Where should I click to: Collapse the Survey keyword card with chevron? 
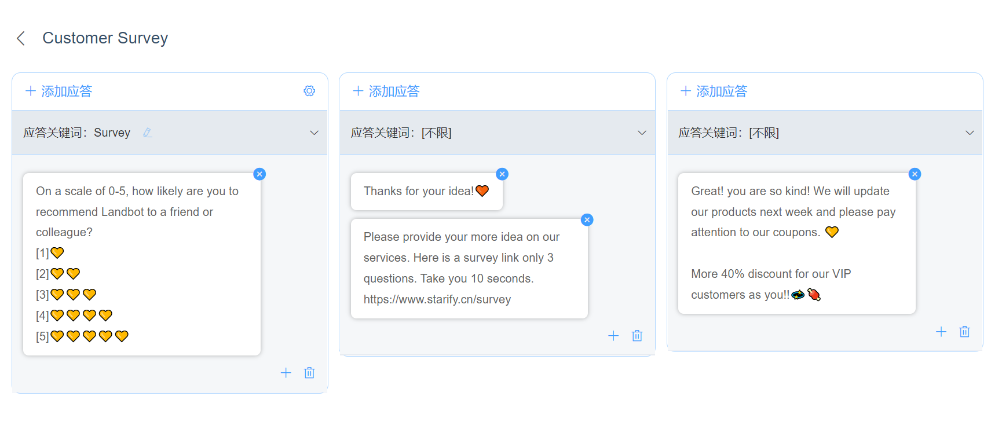tap(314, 133)
